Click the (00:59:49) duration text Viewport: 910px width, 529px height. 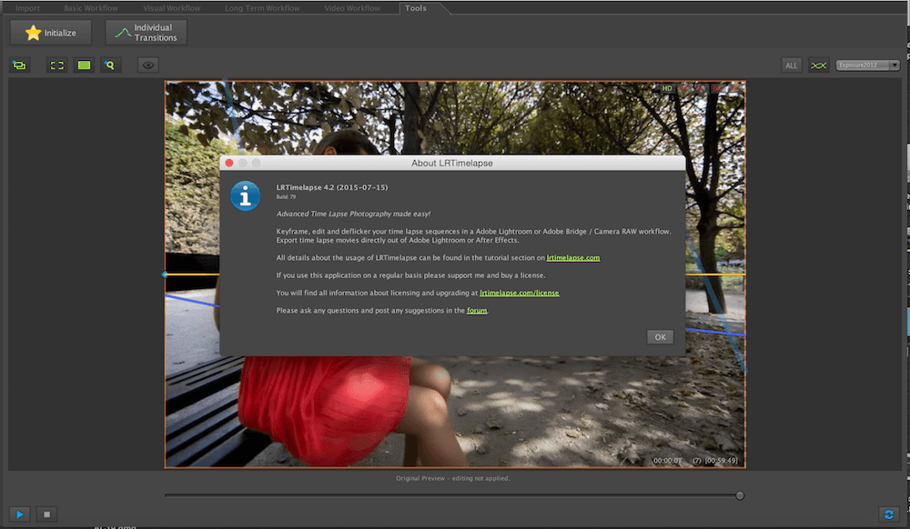pos(722,461)
